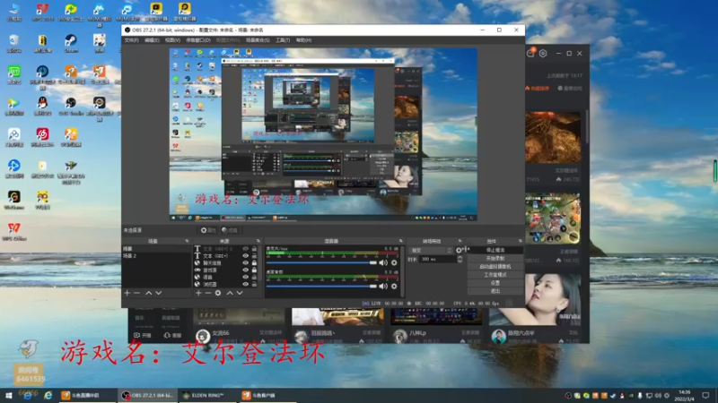Remove selected scene with the minus icon
718x403 pixels.
(x=137, y=293)
